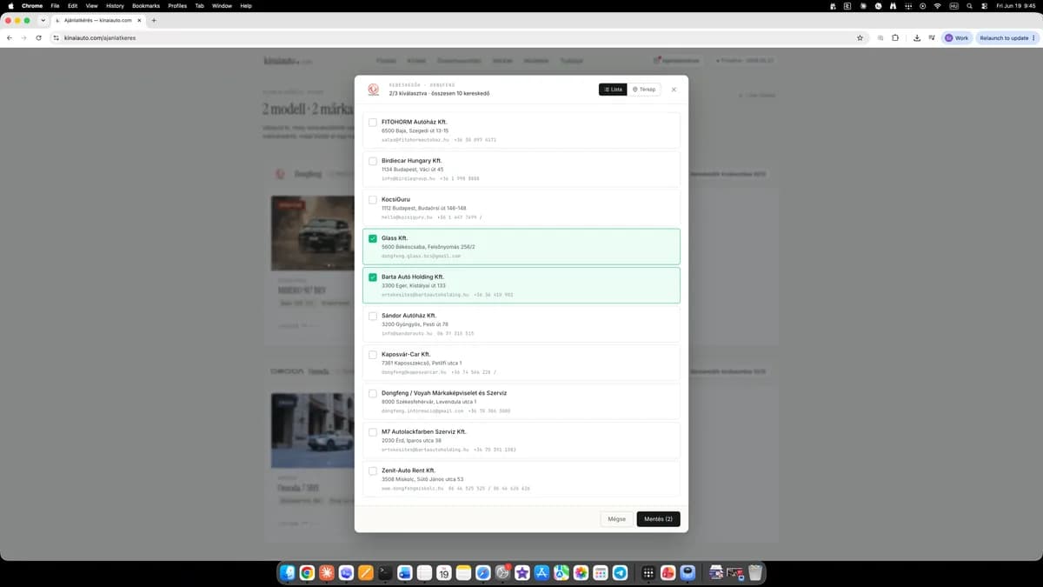Reload the page with the refresh icon
This screenshot has height=587, width=1043.
[38, 38]
